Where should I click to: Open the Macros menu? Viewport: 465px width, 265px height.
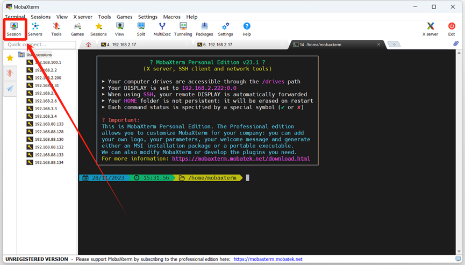[x=172, y=17]
